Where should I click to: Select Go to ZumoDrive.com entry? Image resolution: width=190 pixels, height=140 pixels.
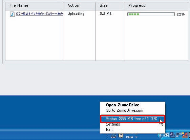pyautogui.click(x=124, y=110)
